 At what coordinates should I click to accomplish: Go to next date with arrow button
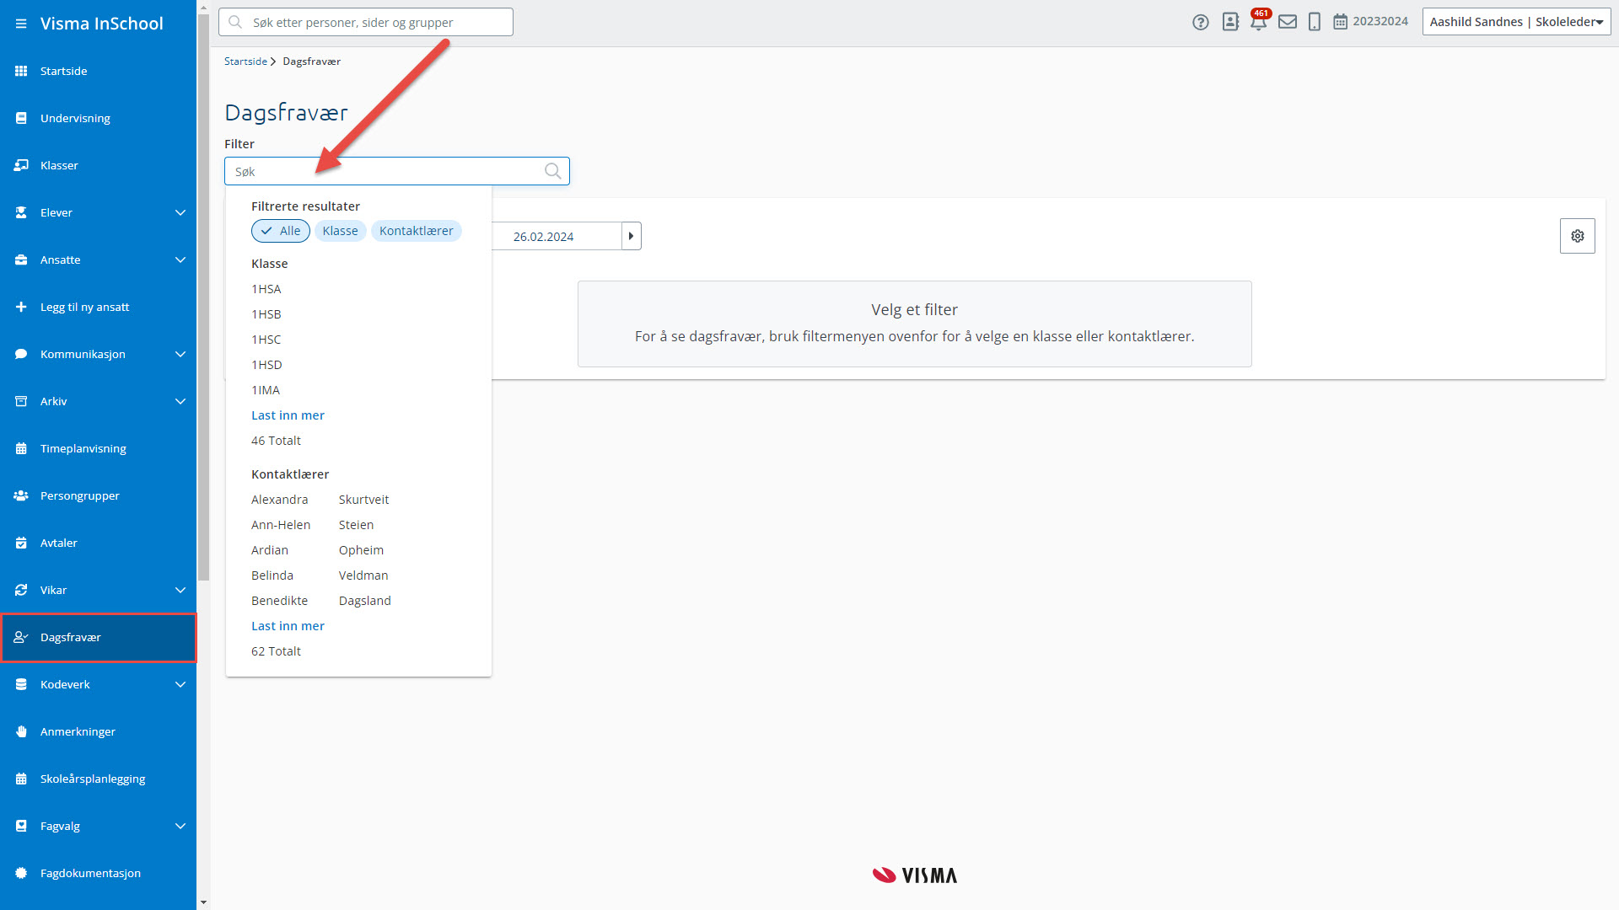pyautogui.click(x=631, y=236)
